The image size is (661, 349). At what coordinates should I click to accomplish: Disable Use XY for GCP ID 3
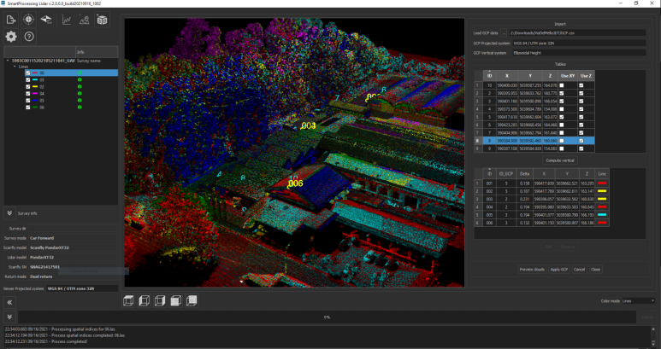(562, 101)
